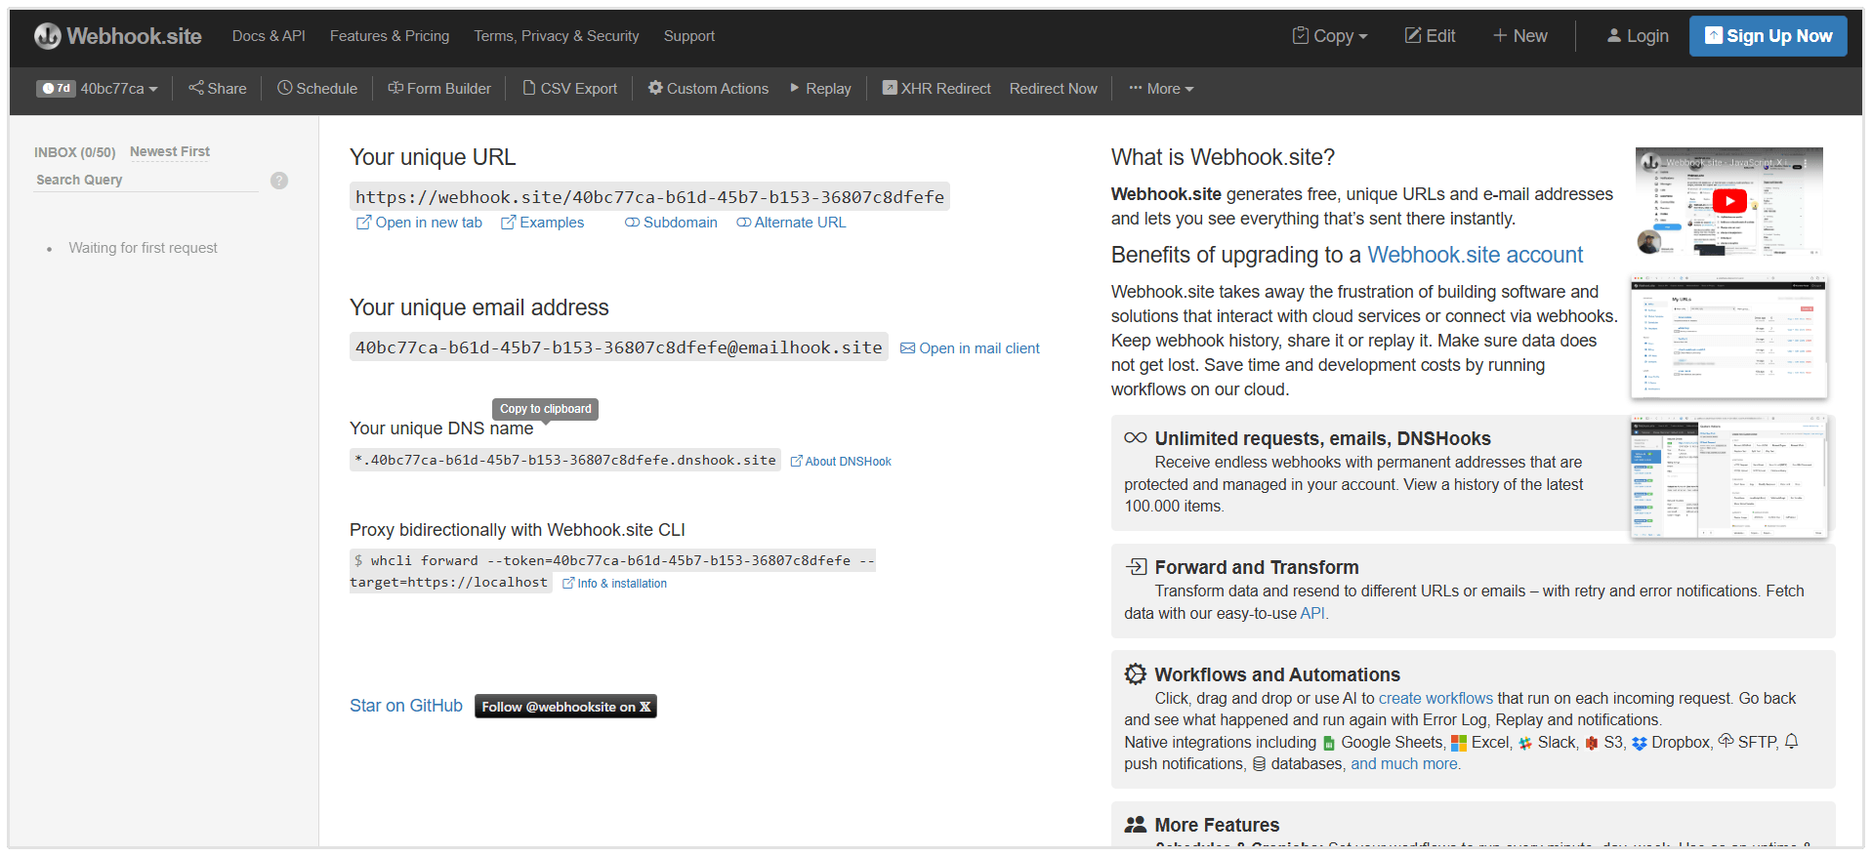Image resolution: width=1872 pixels, height=856 pixels.
Task: Click the Dropbox integration icon
Action: [1640, 744]
